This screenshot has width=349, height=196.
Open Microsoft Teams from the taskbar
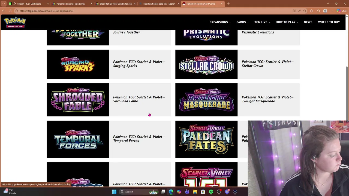187,192
